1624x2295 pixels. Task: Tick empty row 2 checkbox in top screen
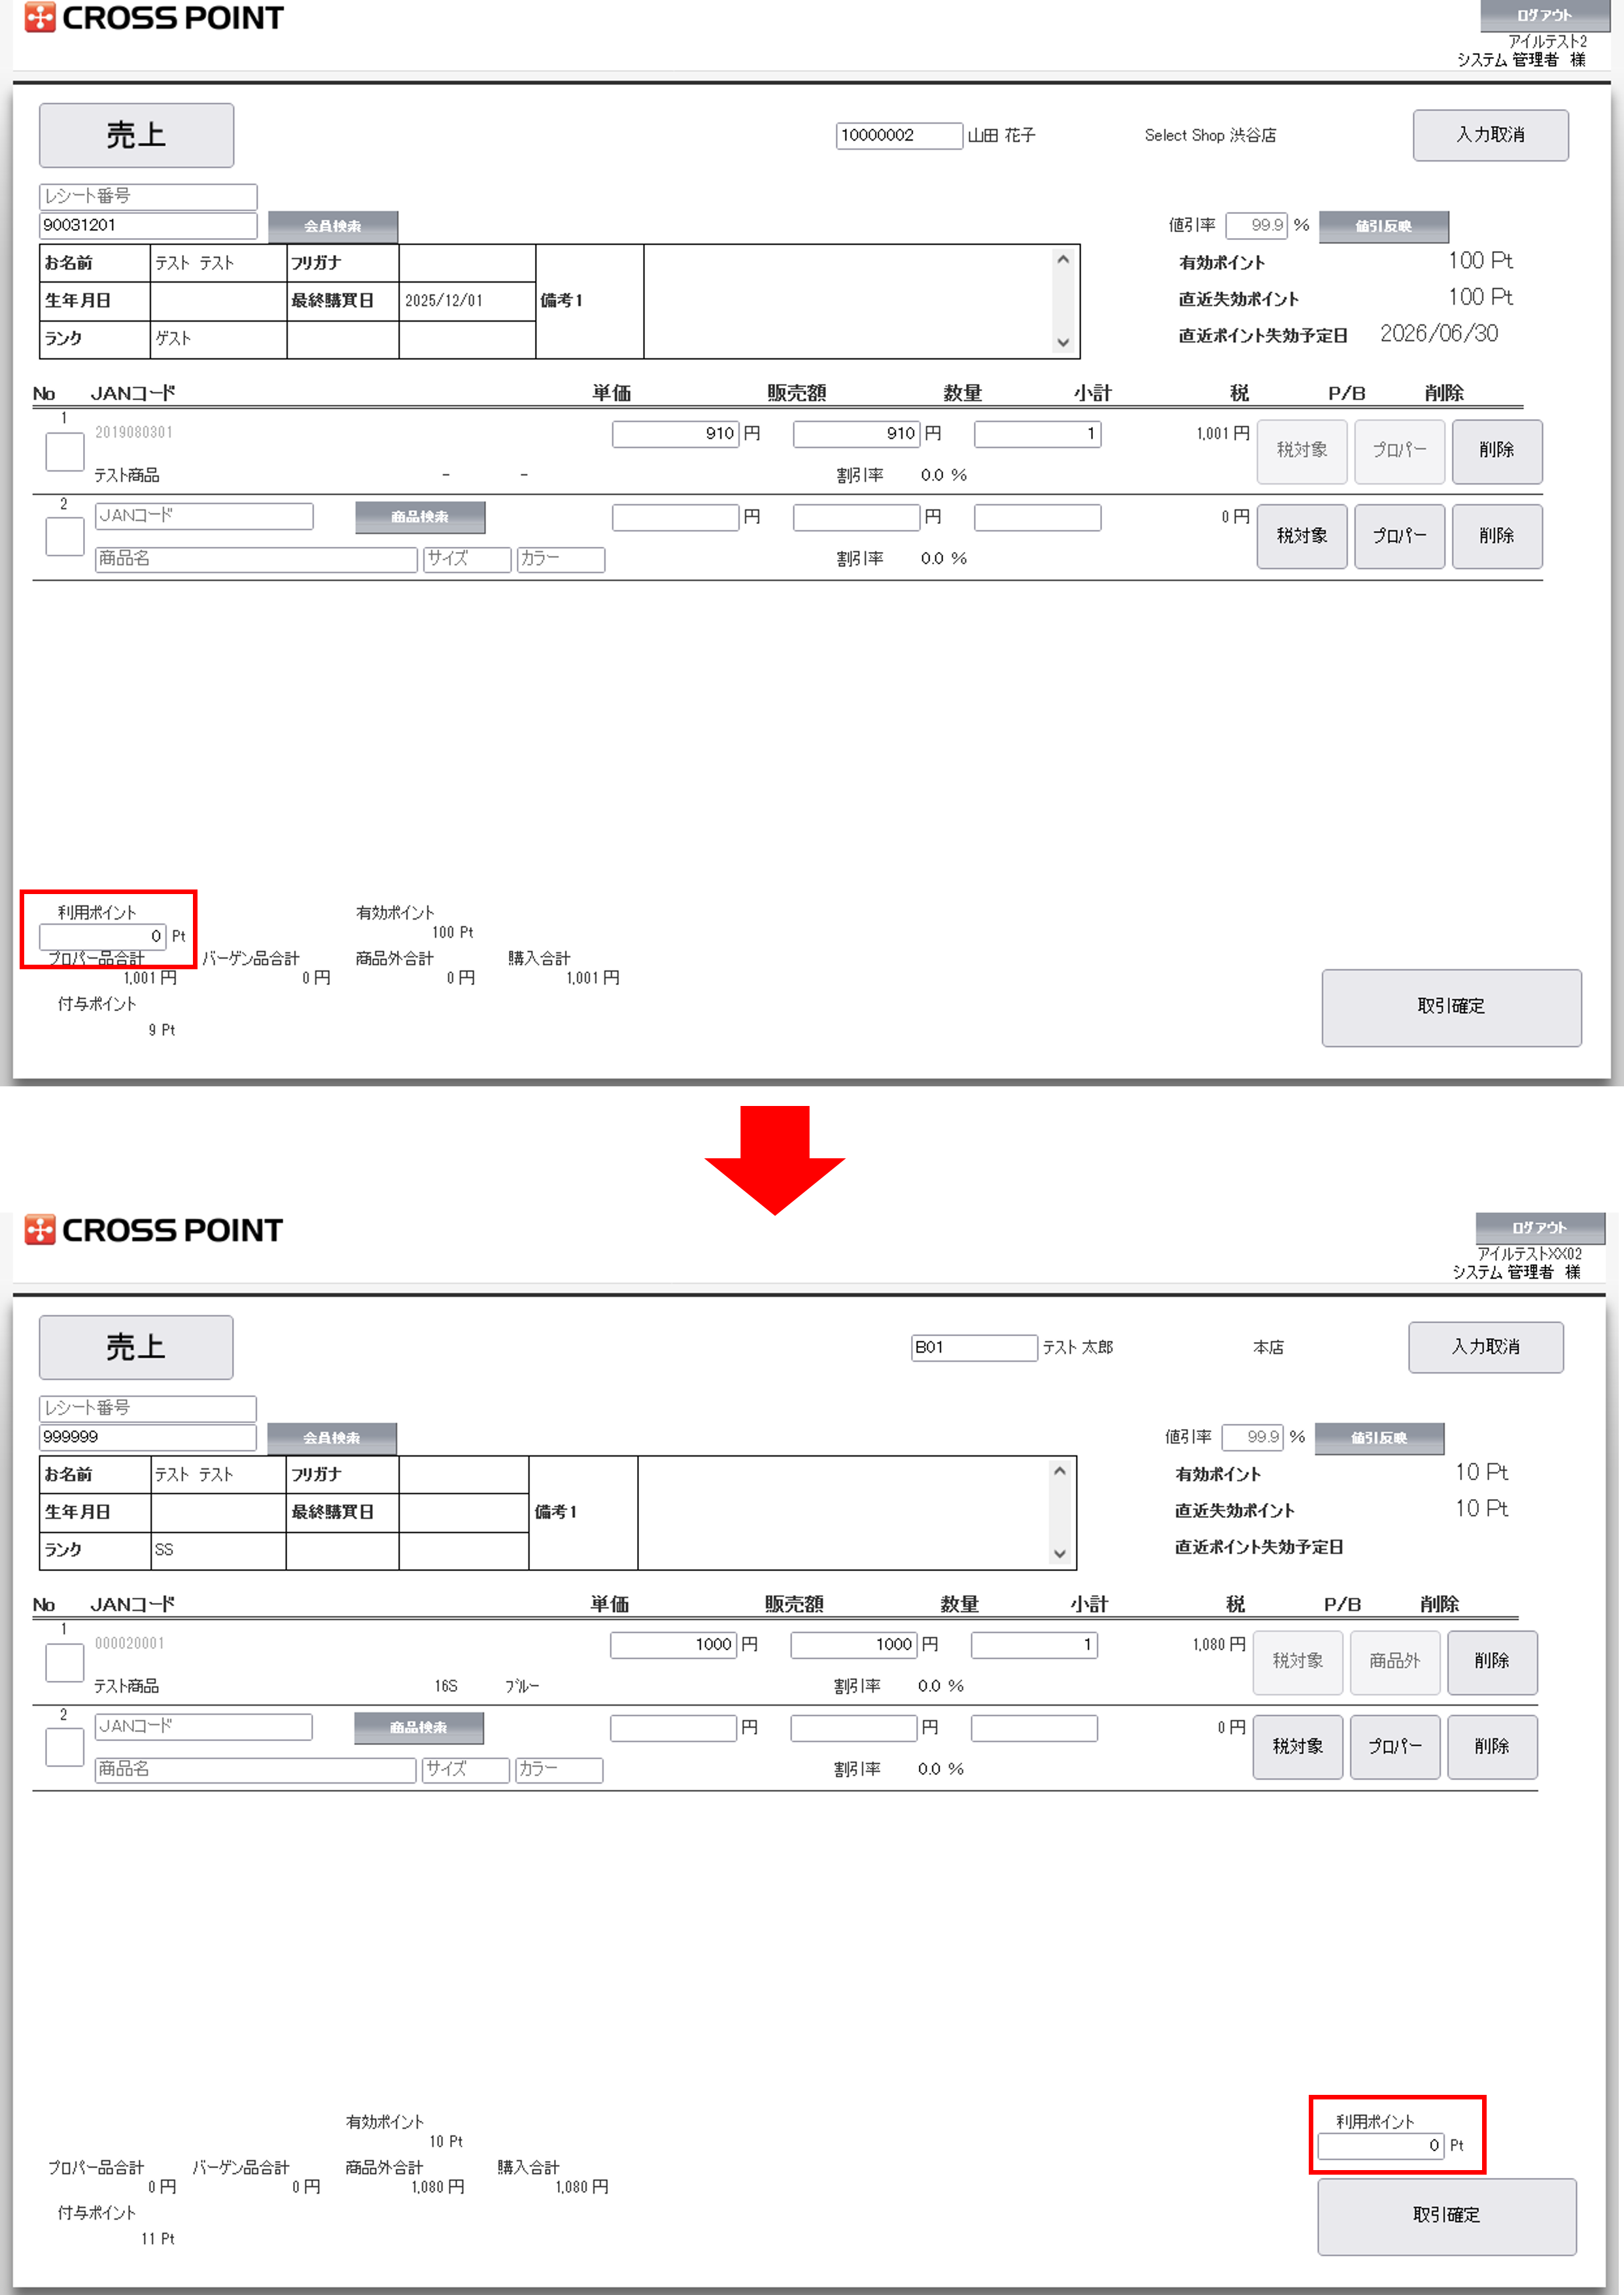[65, 537]
